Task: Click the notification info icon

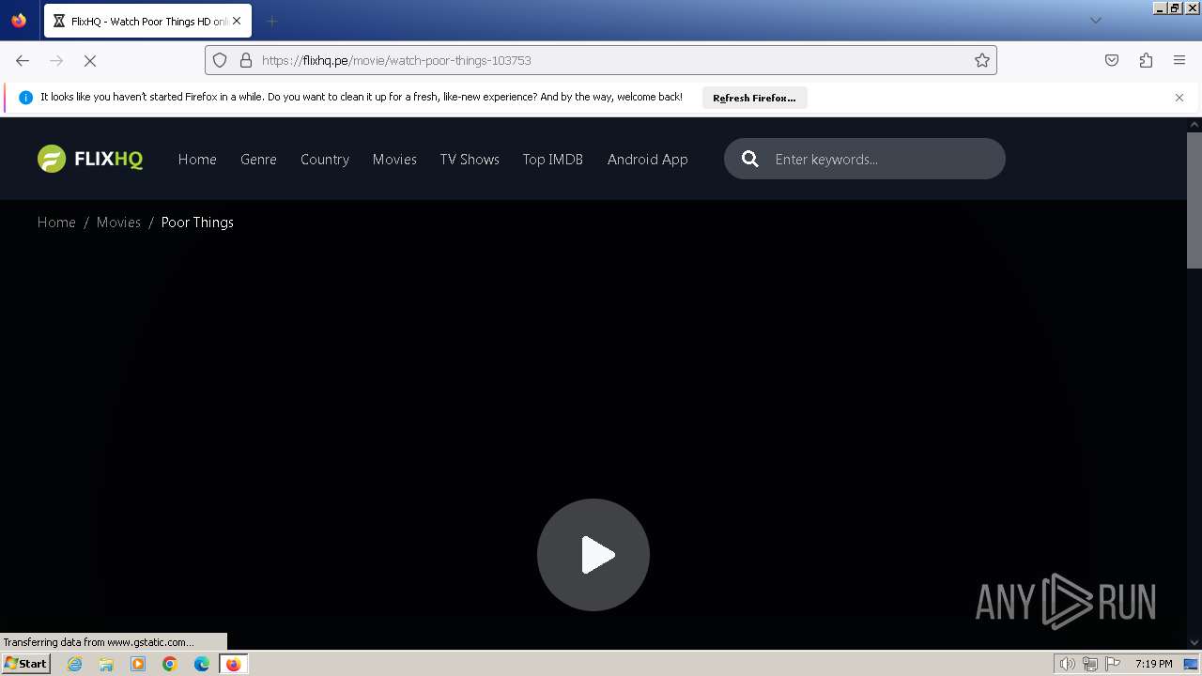Action: coord(25,98)
